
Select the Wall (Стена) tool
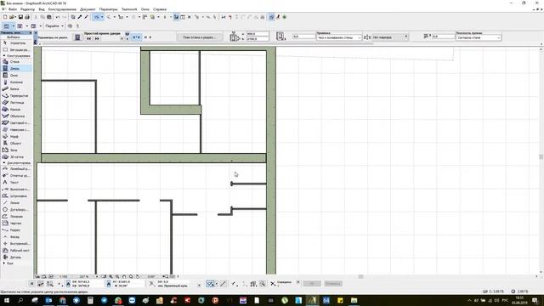(16, 62)
